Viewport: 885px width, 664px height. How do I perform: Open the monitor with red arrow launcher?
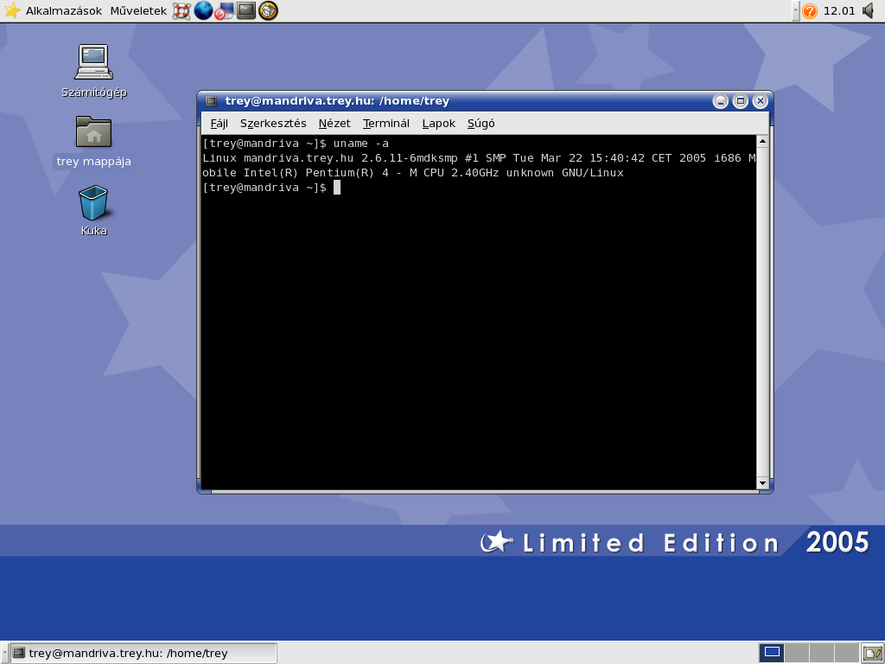click(224, 10)
